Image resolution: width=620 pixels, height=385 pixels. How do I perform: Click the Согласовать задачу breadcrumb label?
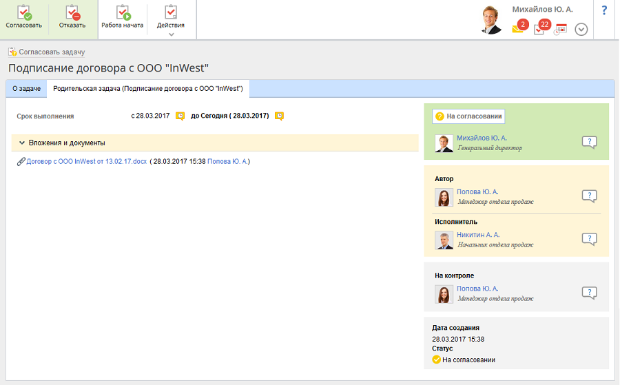coord(52,52)
